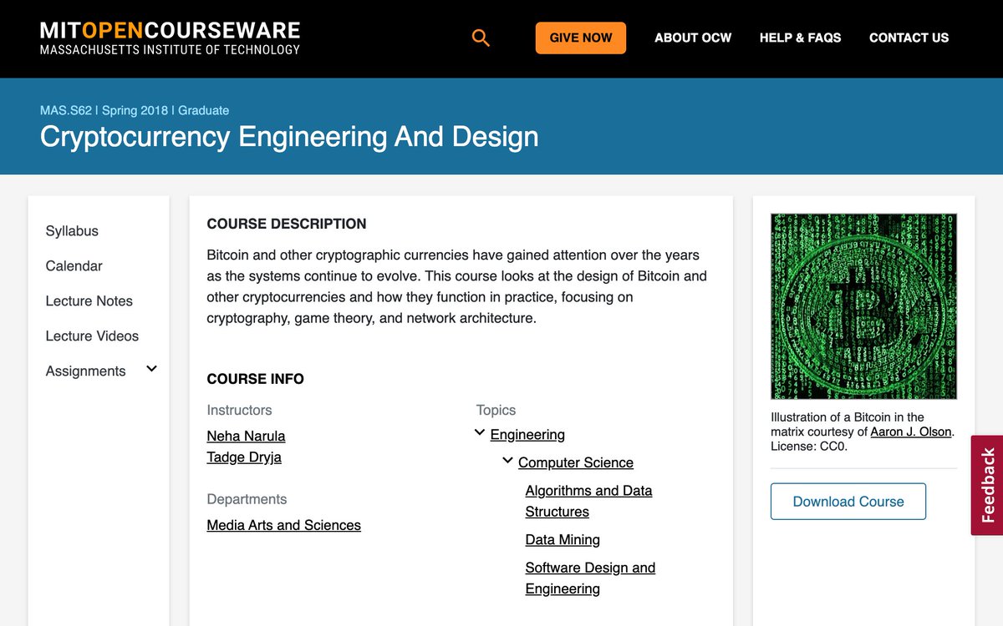Image resolution: width=1003 pixels, height=626 pixels.
Task: Open About OCW menu item
Action: tap(693, 38)
